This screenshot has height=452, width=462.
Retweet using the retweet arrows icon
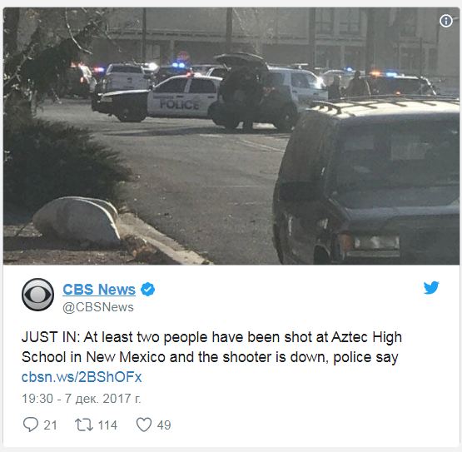[84, 425]
